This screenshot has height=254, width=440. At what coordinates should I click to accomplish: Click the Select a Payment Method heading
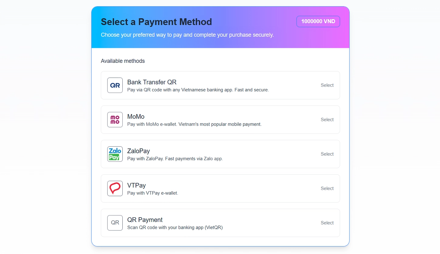[156, 22]
